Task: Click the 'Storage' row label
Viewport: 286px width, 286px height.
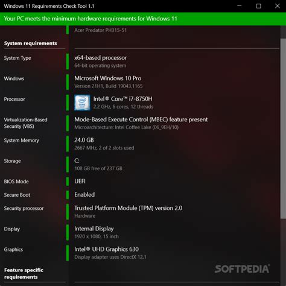Action: point(13,161)
